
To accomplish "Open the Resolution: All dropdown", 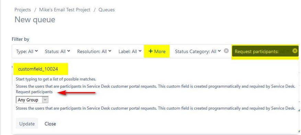I will (x=94, y=51).
